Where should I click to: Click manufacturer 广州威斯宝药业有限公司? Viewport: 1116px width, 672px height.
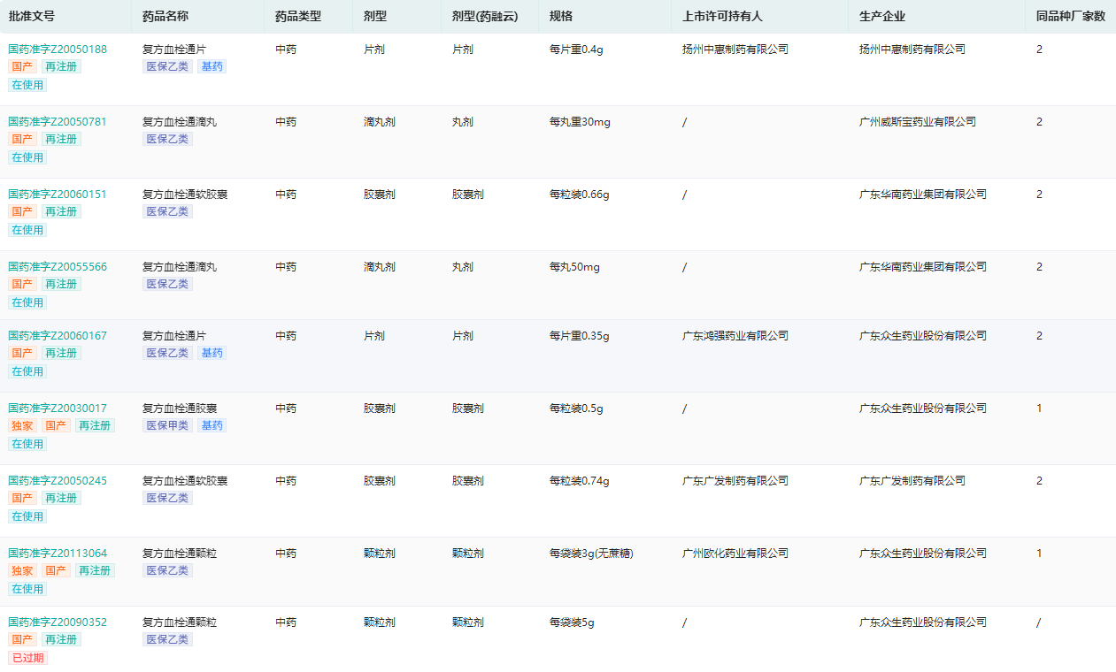(x=918, y=122)
